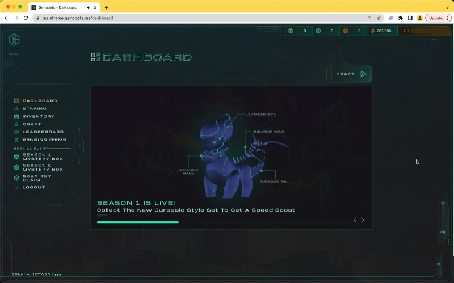
Task: Click the 265,586 energy value
Action: click(x=384, y=31)
